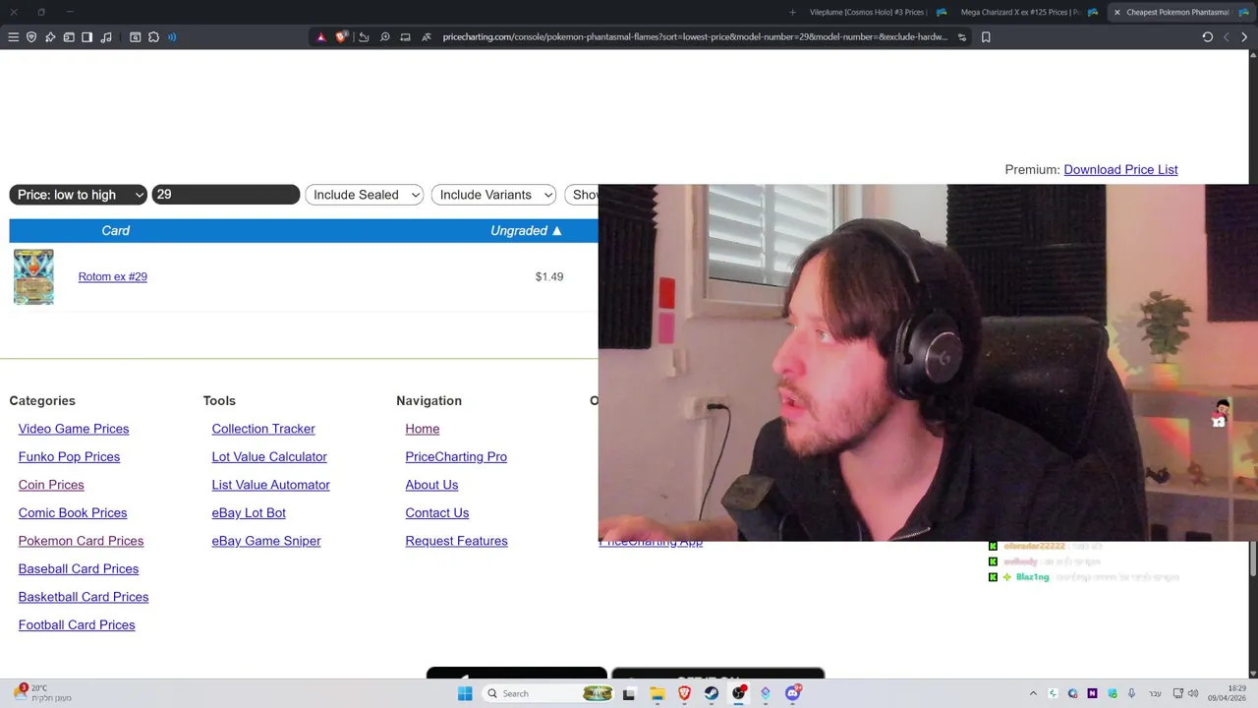Open the Rotom ex #29 link
Viewport: 1258px width, 708px height.
tap(112, 276)
